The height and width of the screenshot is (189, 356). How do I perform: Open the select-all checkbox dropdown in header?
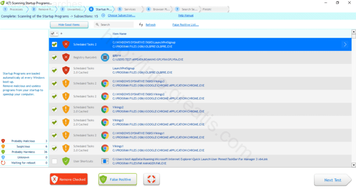click(57, 33)
